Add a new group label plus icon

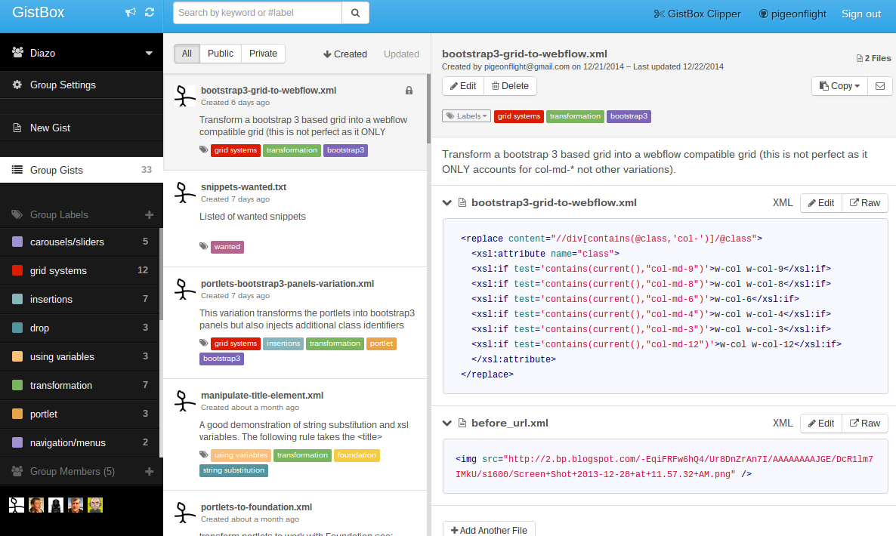pos(149,214)
